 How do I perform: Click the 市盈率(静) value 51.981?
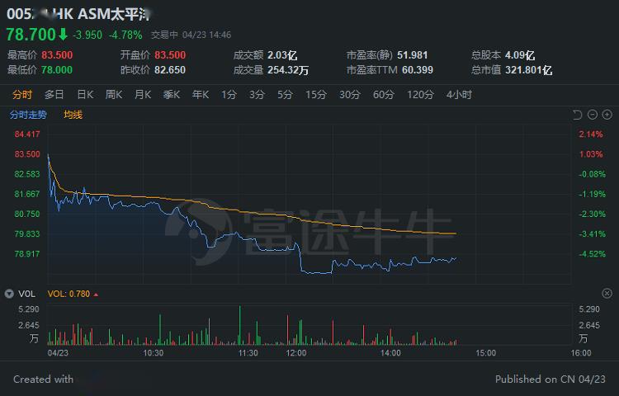point(412,54)
